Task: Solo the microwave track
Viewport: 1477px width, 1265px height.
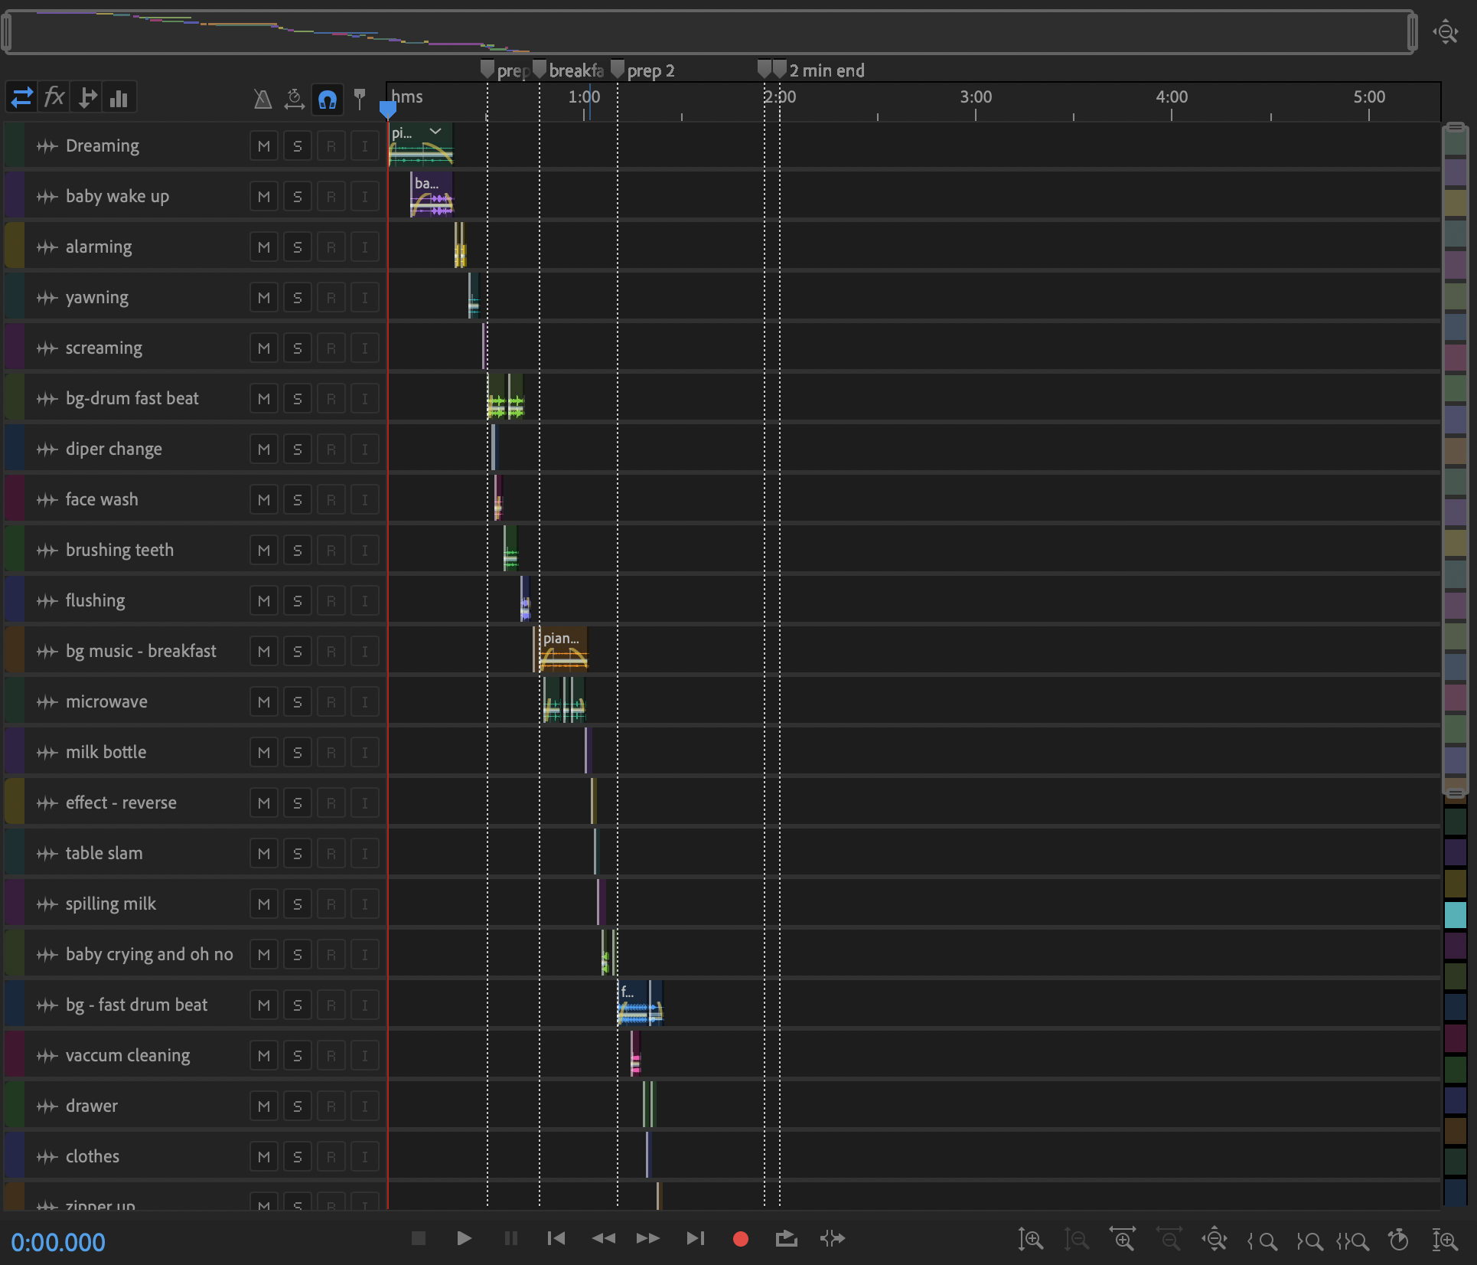Action: coord(297,701)
